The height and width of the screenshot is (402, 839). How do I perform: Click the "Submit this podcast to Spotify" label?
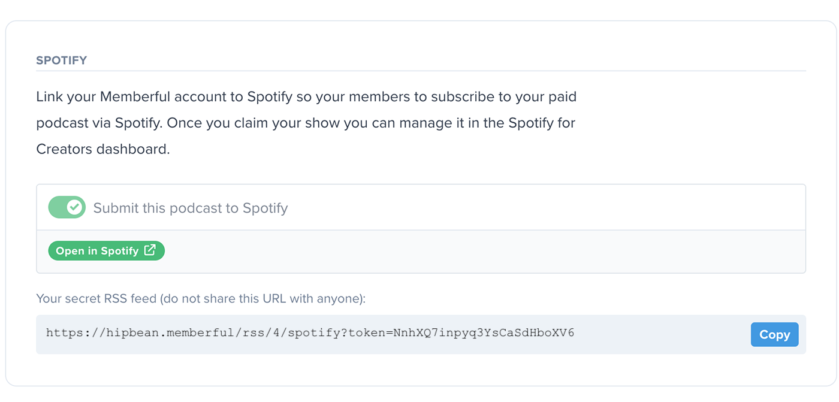(191, 208)
